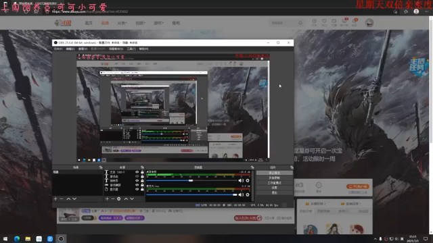
Task: Open Microsoft Edge from the taskbar
Action: (17, 238)
